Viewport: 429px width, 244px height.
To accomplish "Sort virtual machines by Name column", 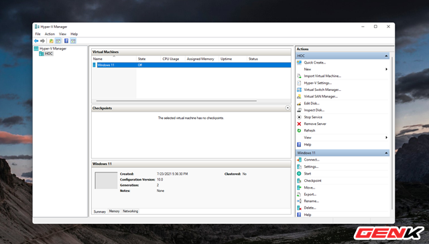I will 114,59.
